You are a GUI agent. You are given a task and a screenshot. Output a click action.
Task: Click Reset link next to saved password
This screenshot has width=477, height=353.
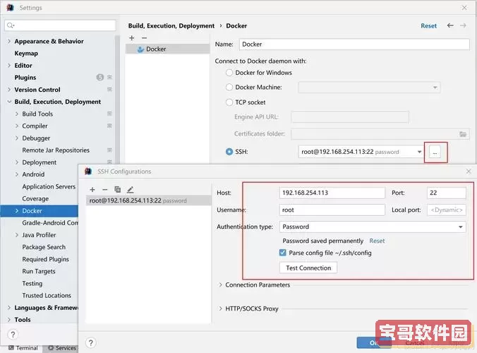click(377, 241)
